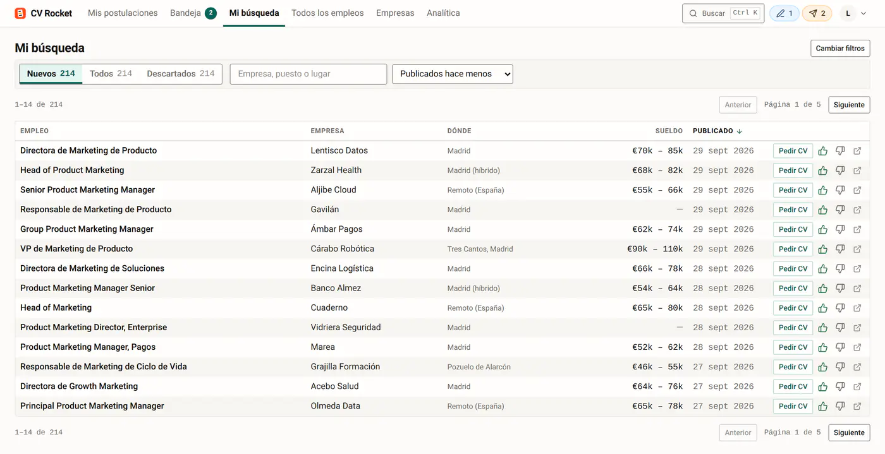Thumbs up the Acebo Salud job
885x454 pixels.
(823, 386)
